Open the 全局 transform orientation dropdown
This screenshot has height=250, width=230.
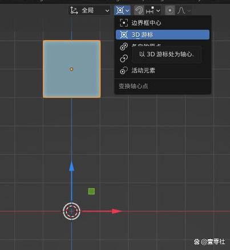90,10
